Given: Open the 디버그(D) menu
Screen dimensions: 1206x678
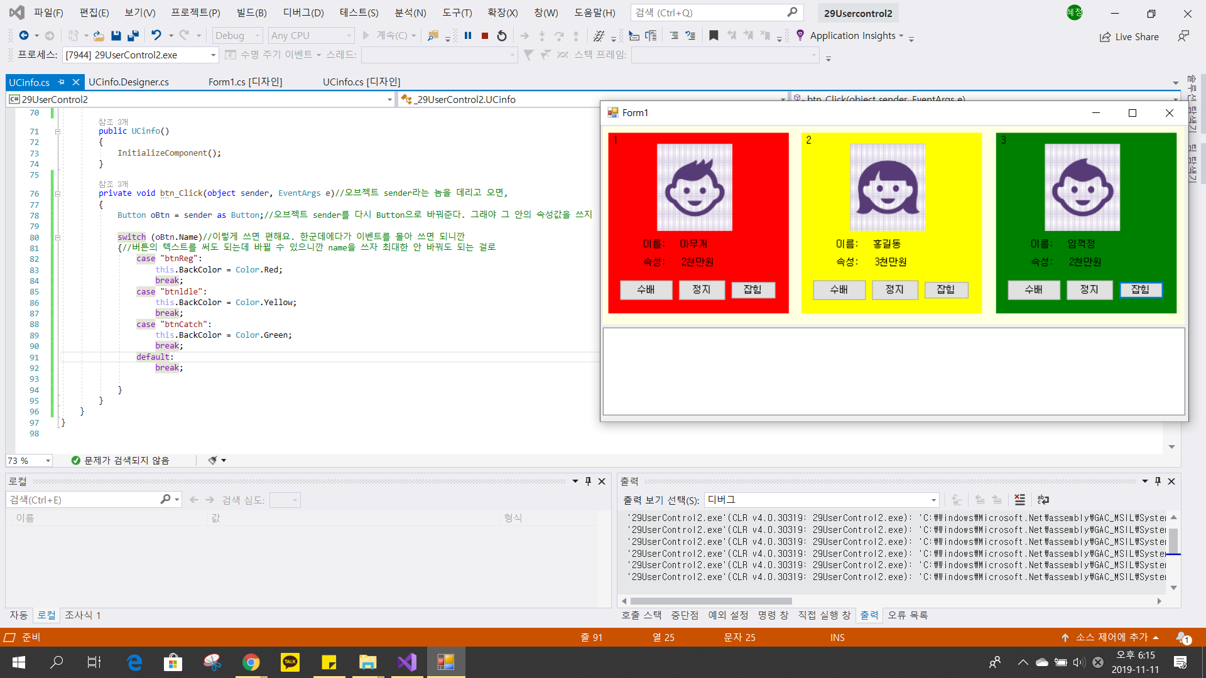Looking at the screenshot, I should point(303,13).
